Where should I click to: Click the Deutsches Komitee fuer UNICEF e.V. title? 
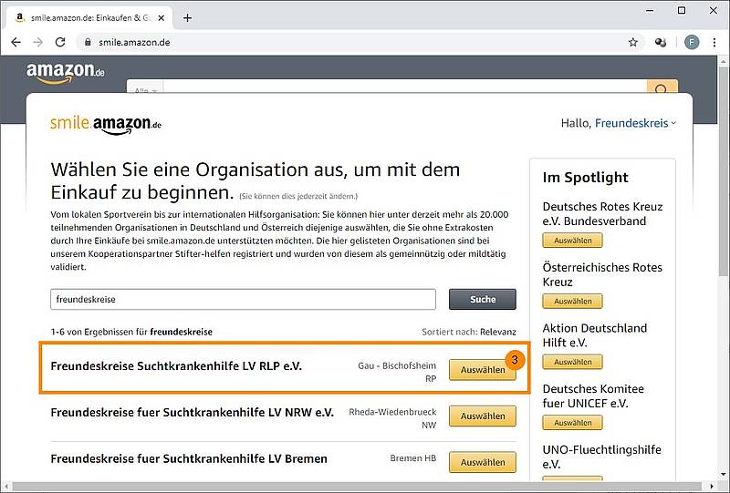tap(593, 395)
